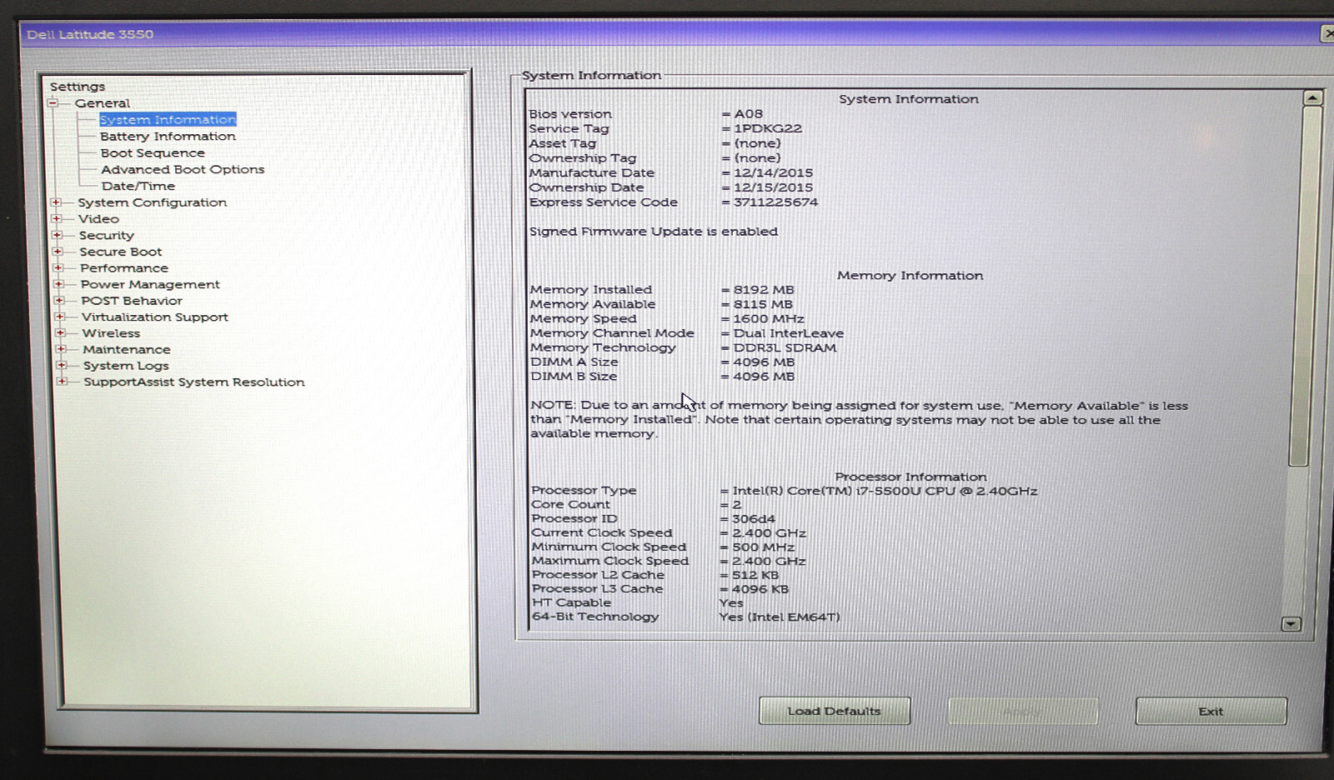1334x780 pixels.
Task: Open Advanced Boot Options
Action: click(x=183, y=169)
